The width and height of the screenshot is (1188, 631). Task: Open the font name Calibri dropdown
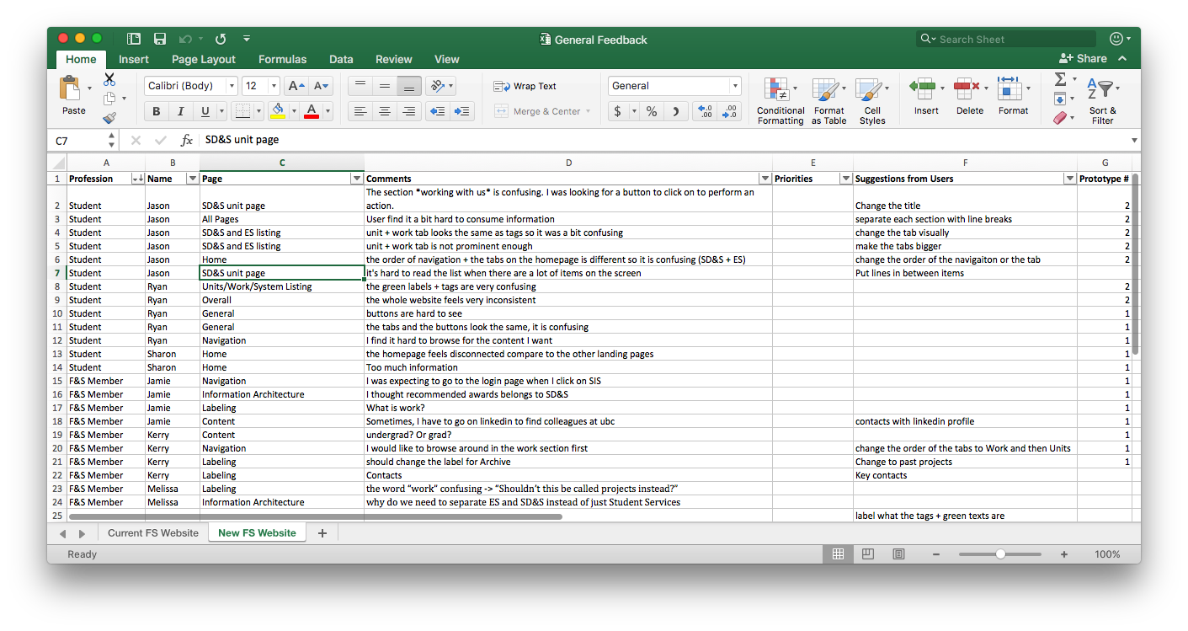point(232,86)
